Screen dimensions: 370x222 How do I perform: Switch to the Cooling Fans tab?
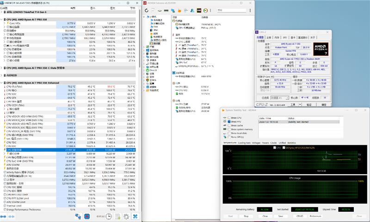[x=244, y=143]
